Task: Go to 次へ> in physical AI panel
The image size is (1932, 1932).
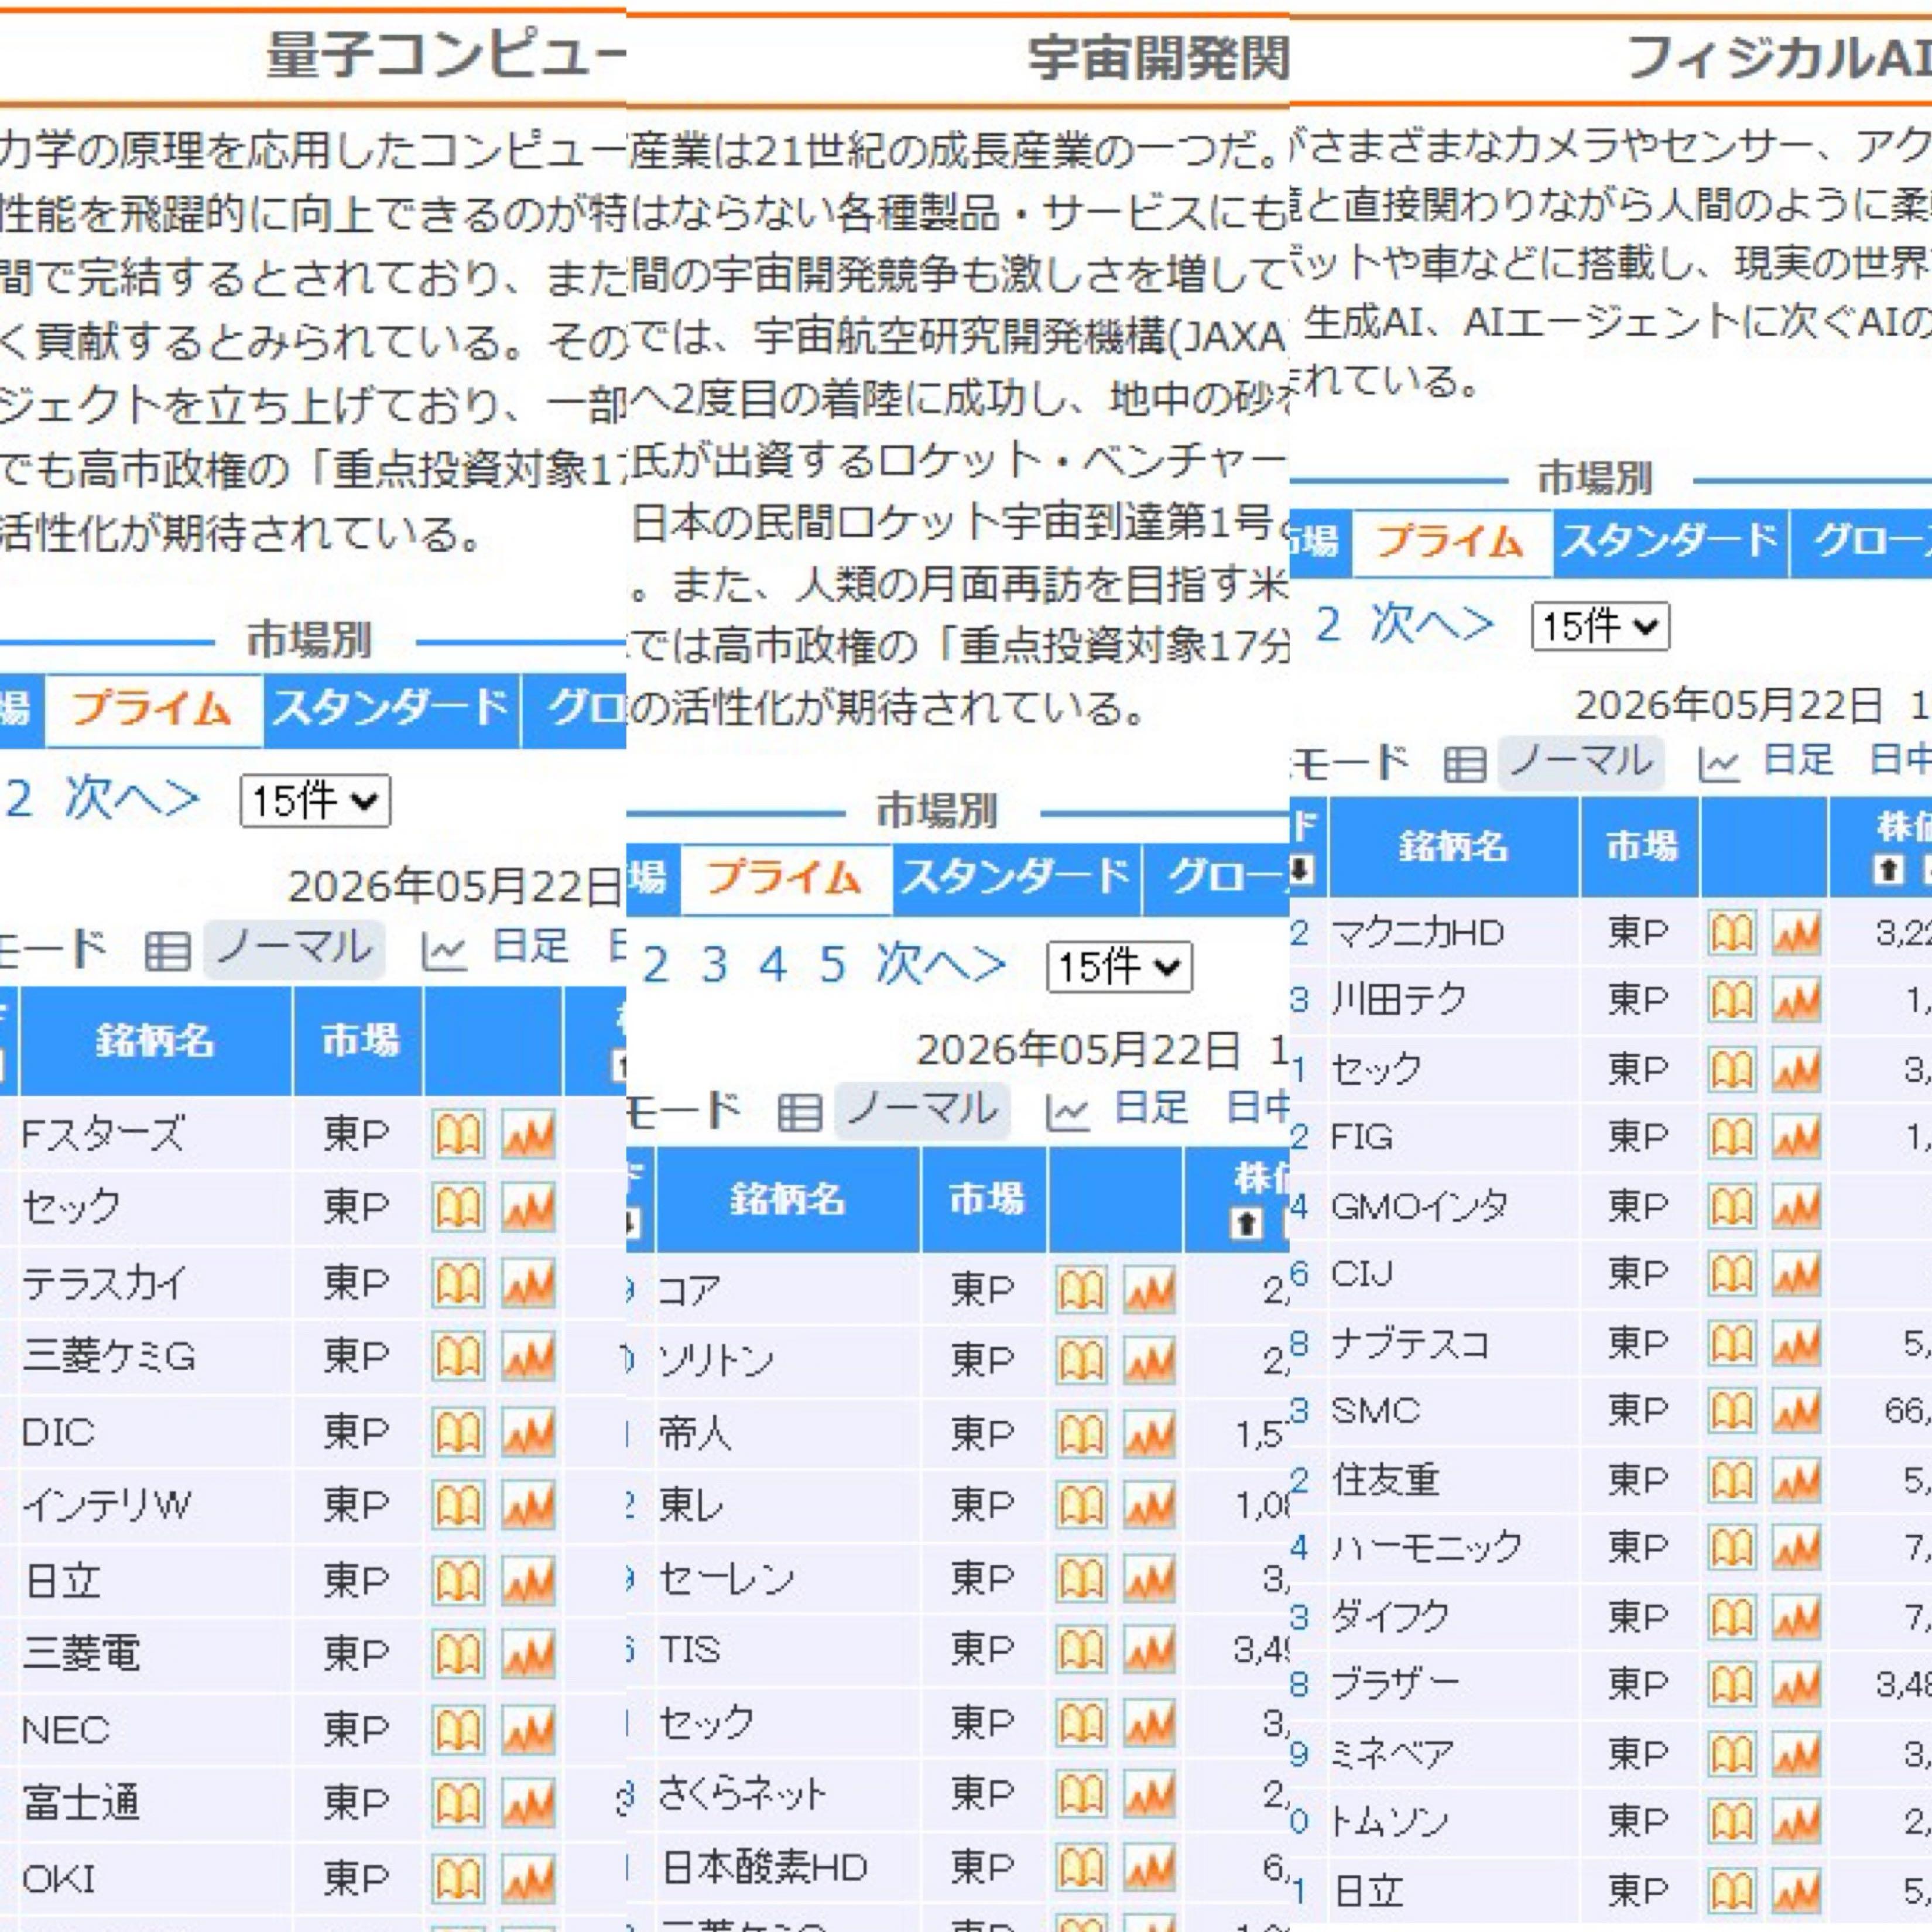Action: point(1431,625)
